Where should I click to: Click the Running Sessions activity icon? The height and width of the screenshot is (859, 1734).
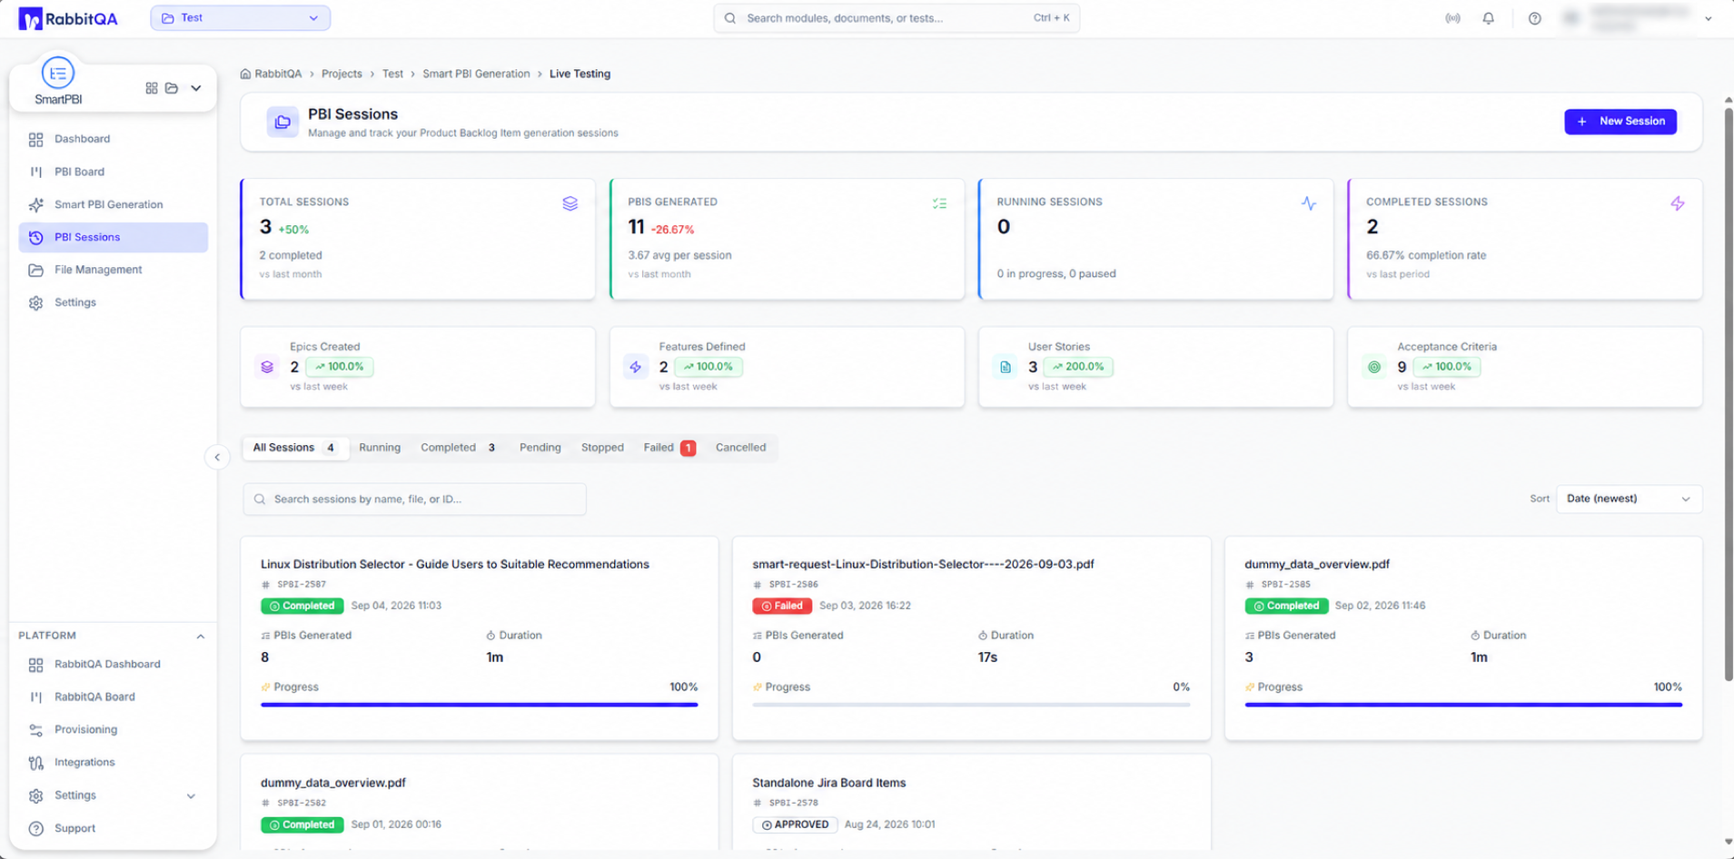1308,203
